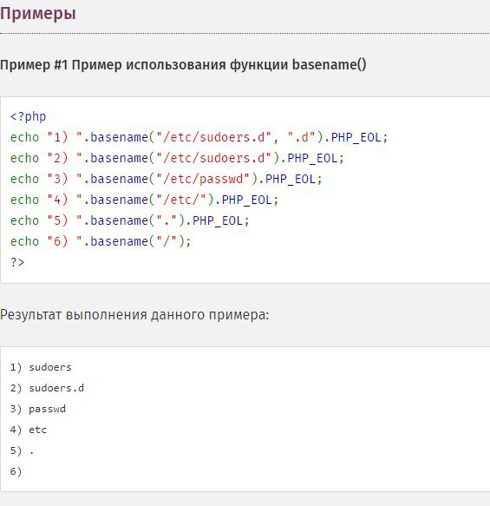Click code line echo "3)" basename /etc/passwd
Screen dimensions: 490x506
tap(167, 179)
